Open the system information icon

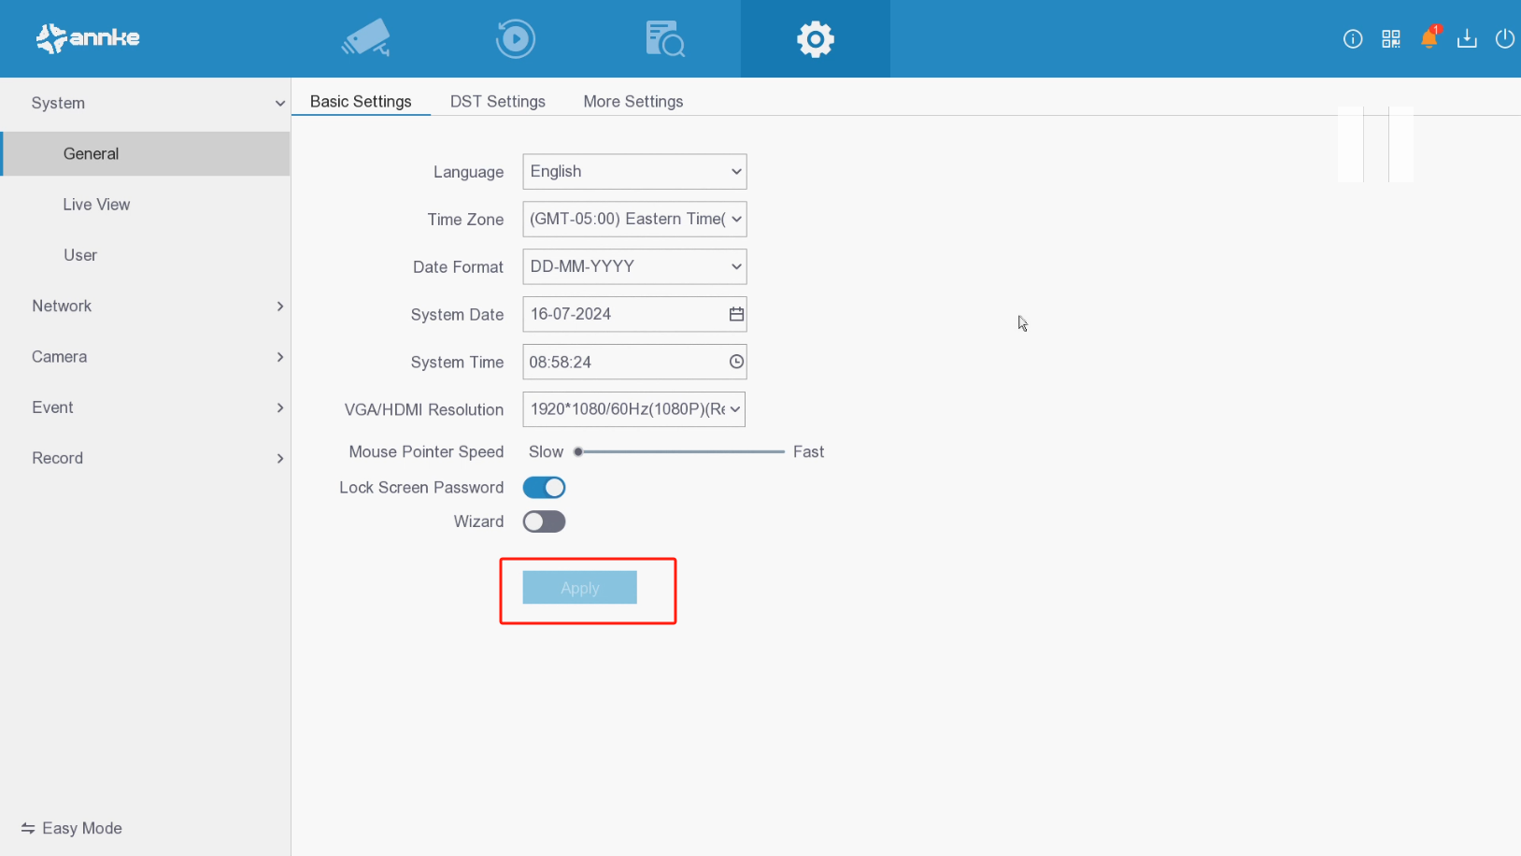[1352, 38]
